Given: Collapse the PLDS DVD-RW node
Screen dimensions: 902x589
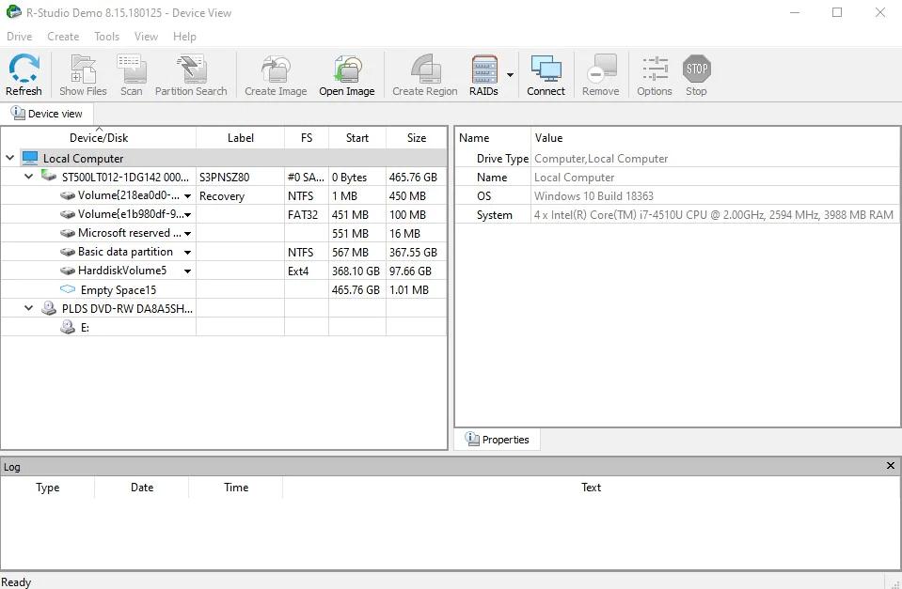Looking at the screenshot, I should (28, 308).
